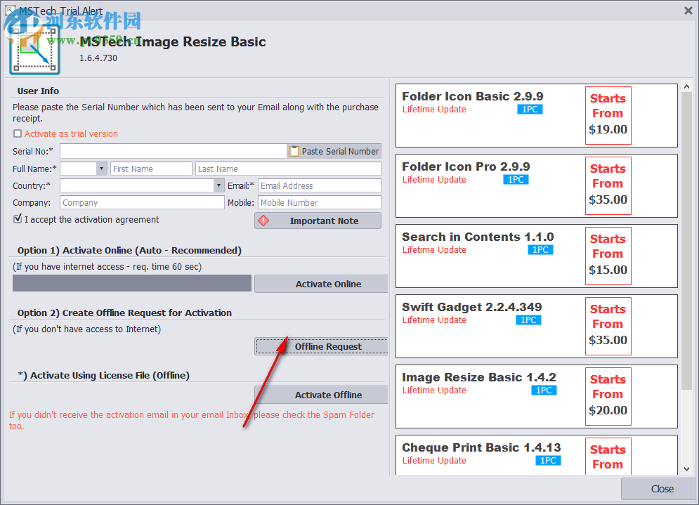The image size is (699, 505).
Task: Click the Starts From $19.00 price box
Action: click(x=608, y=114)
